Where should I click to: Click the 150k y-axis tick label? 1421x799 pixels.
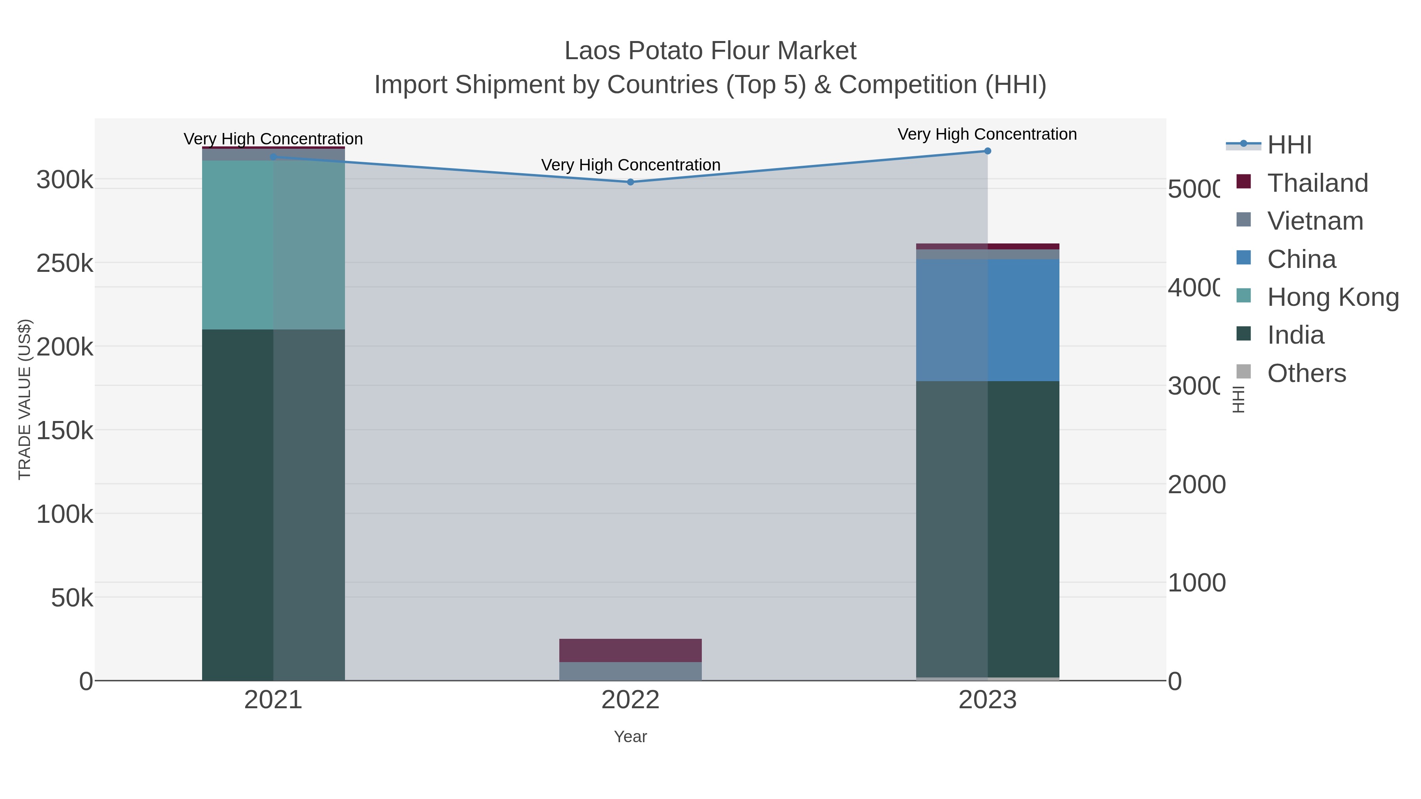(65, 430)
